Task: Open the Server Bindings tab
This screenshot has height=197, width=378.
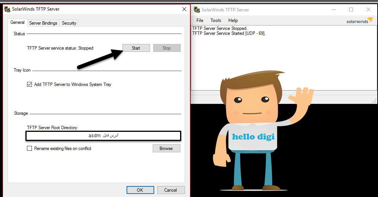Action: 43,23
